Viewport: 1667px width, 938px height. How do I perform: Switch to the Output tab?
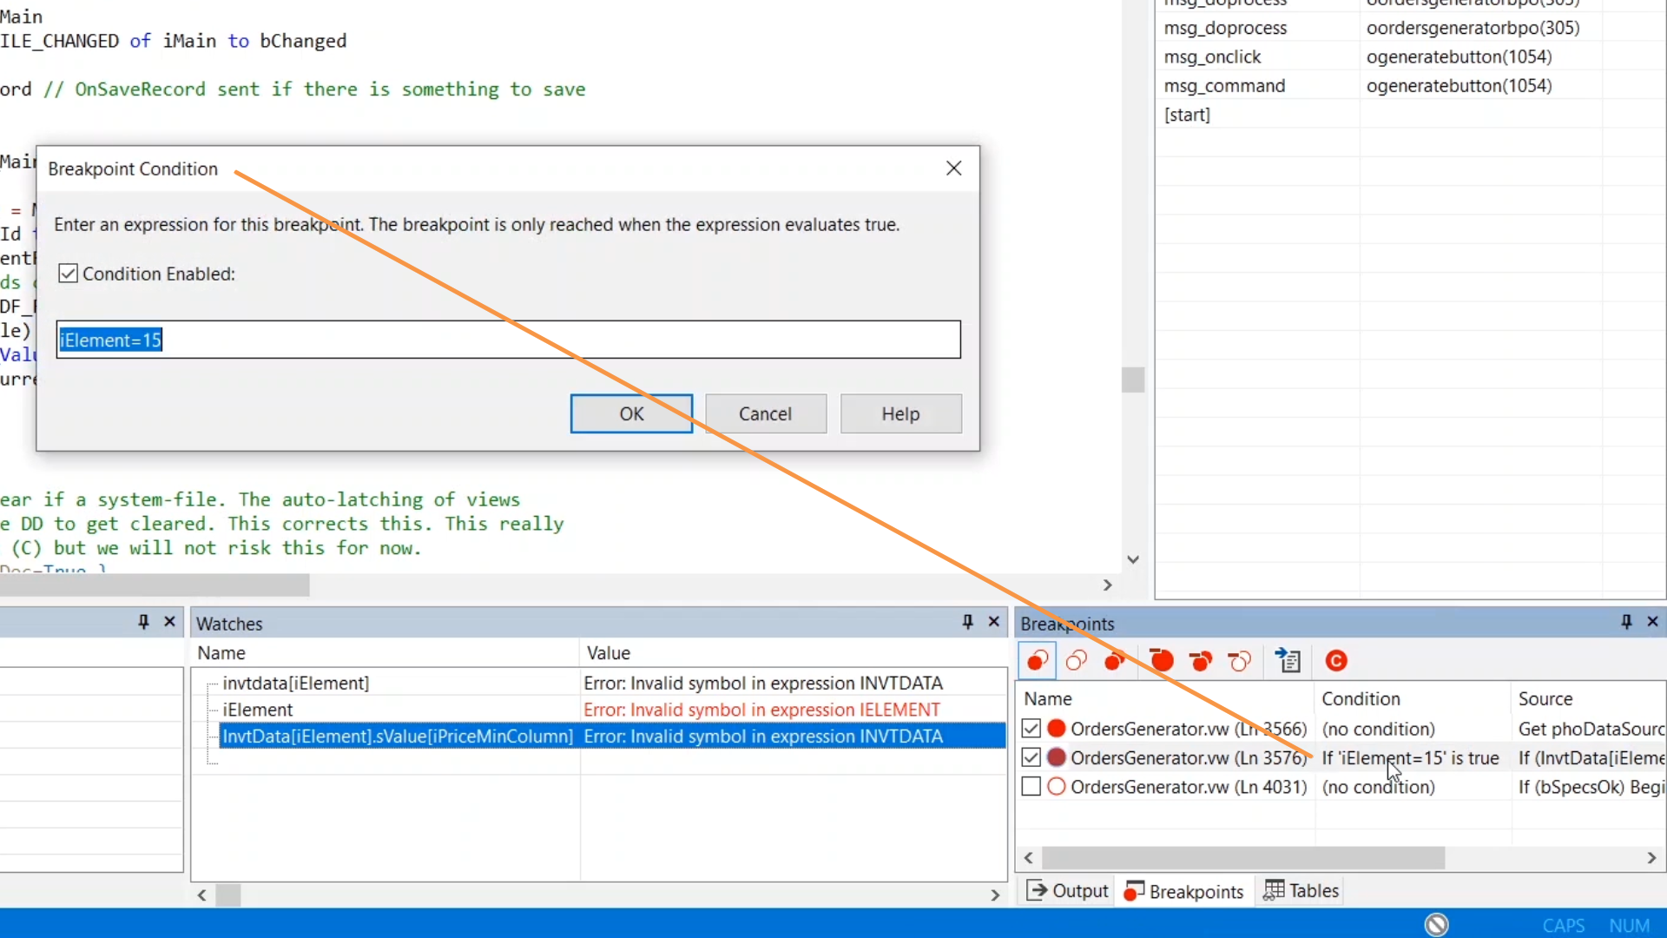(x=1069, y=891)
